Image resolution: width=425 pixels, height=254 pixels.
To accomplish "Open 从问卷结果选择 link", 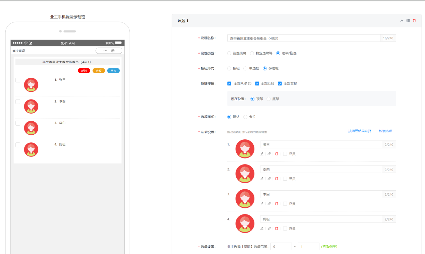I will click(360, 131).
